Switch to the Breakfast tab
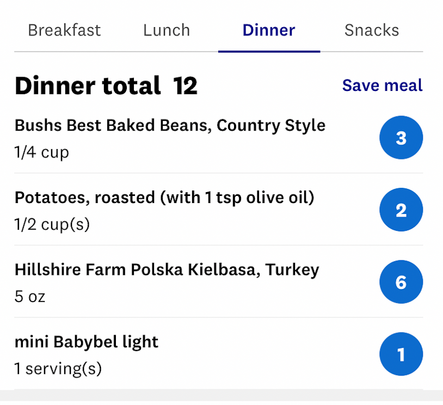 [64, 30]
